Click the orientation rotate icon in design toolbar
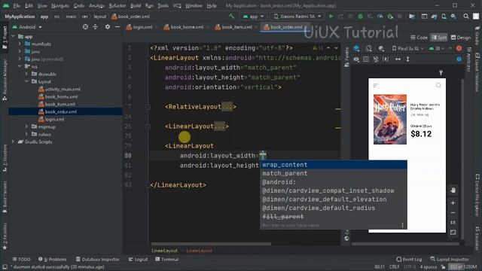The image size is (482, 271). click(368, 48)
